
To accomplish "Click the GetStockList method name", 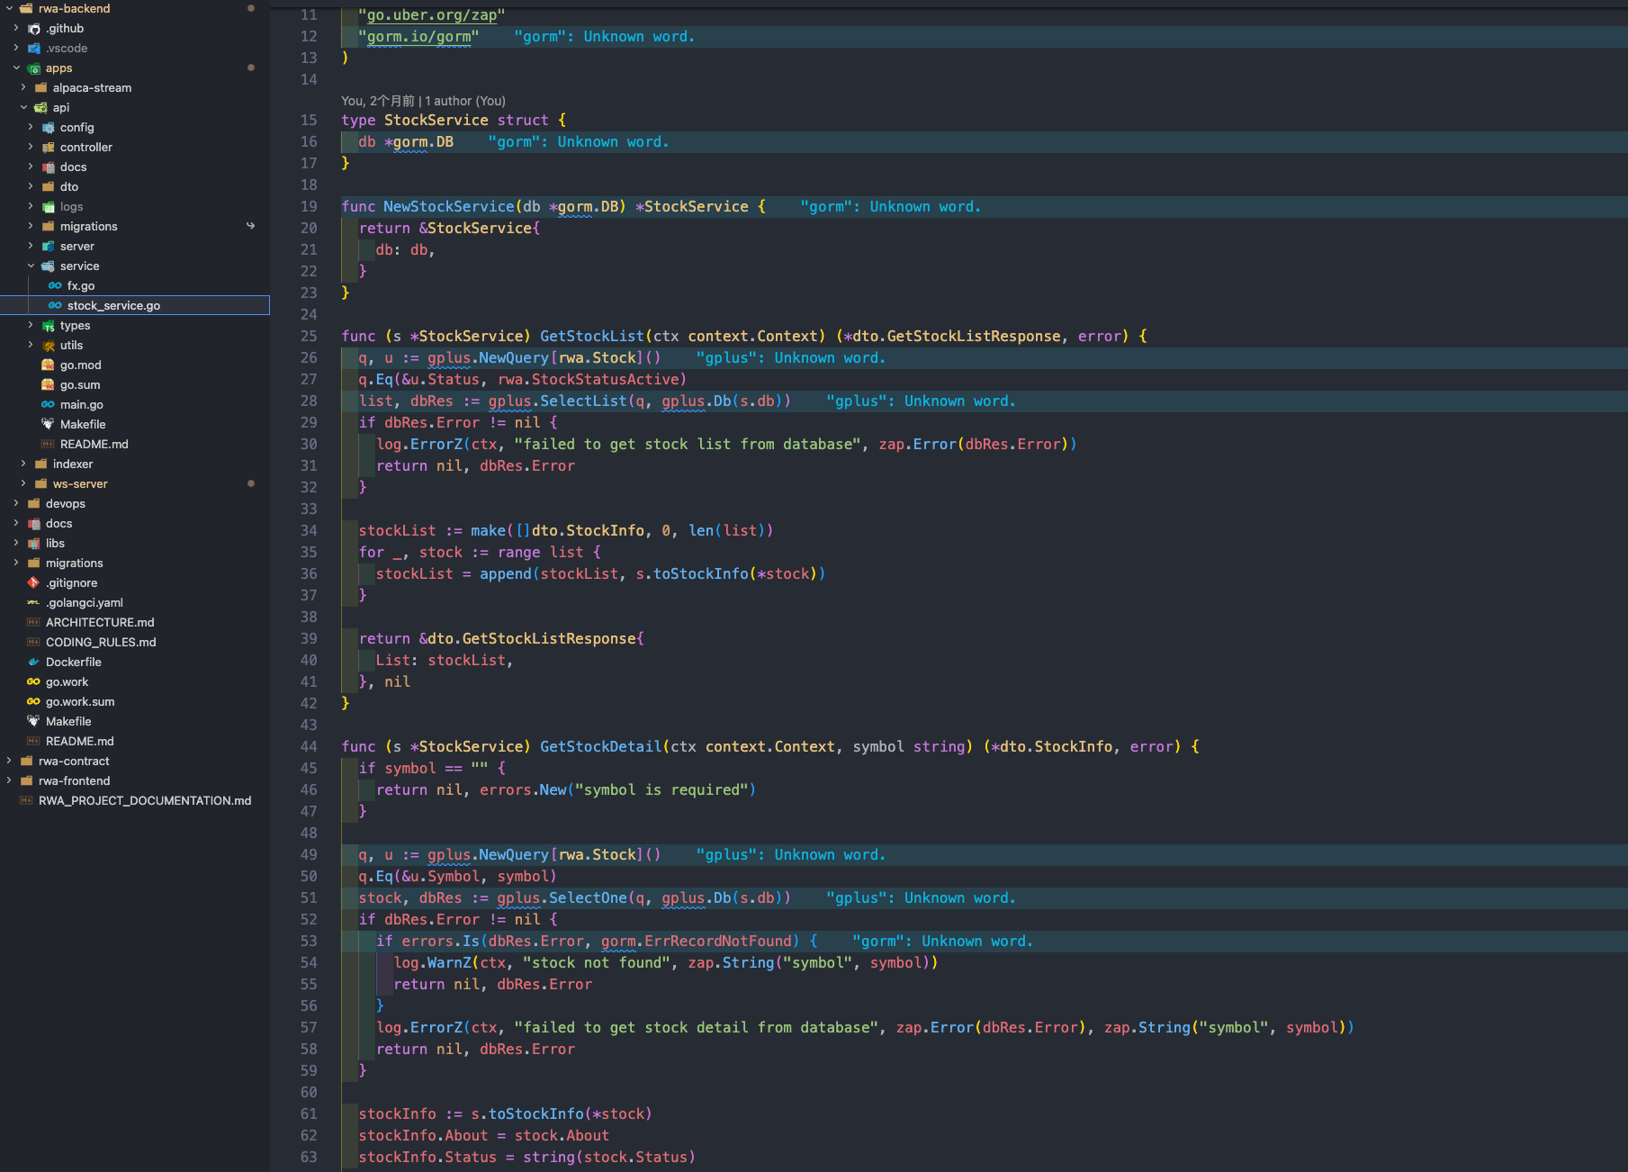I will point(592,337).
